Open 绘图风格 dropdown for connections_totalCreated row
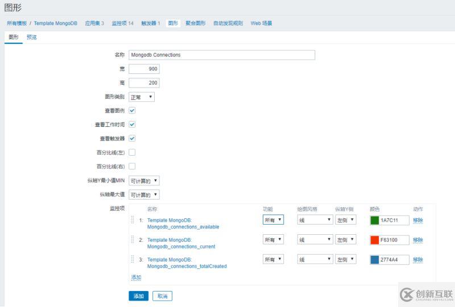Image resolution: width=455 pixels, height=307 pixels. pyautogui.click(x=315, y=259)
